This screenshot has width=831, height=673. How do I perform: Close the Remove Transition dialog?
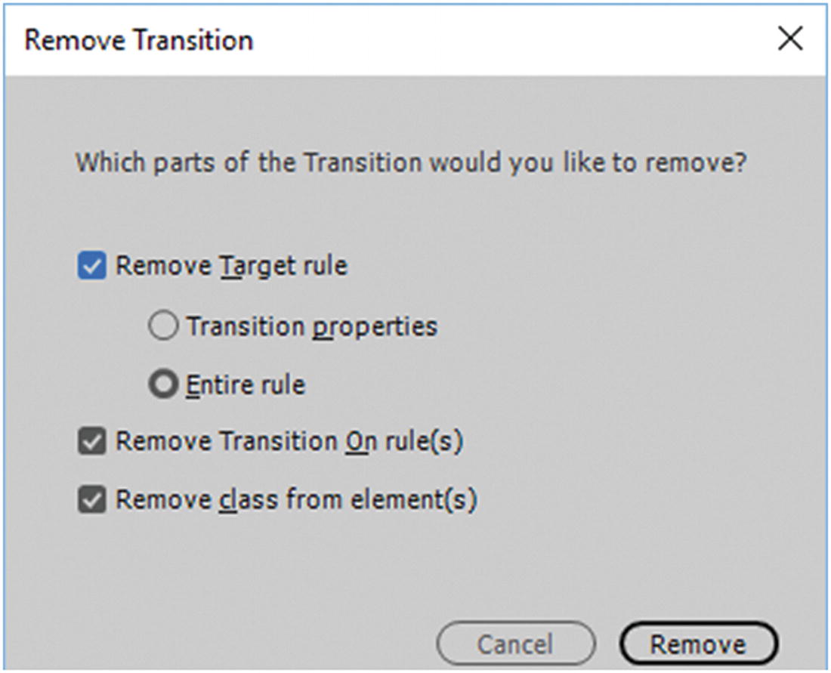[789, 39]
